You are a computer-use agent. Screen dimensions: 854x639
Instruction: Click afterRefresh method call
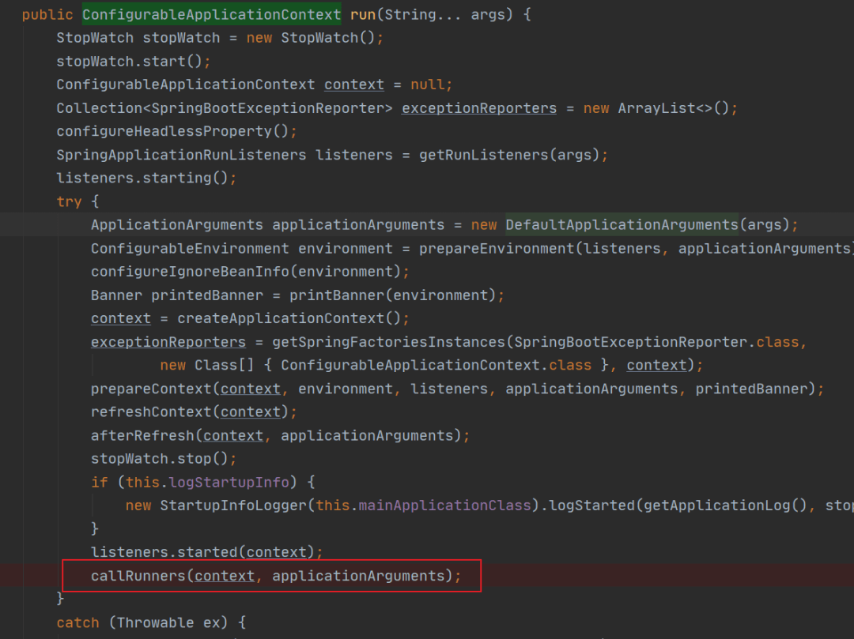[142, 435]
